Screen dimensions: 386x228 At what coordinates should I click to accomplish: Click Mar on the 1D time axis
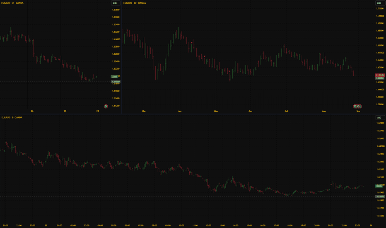tap(144, 111)
